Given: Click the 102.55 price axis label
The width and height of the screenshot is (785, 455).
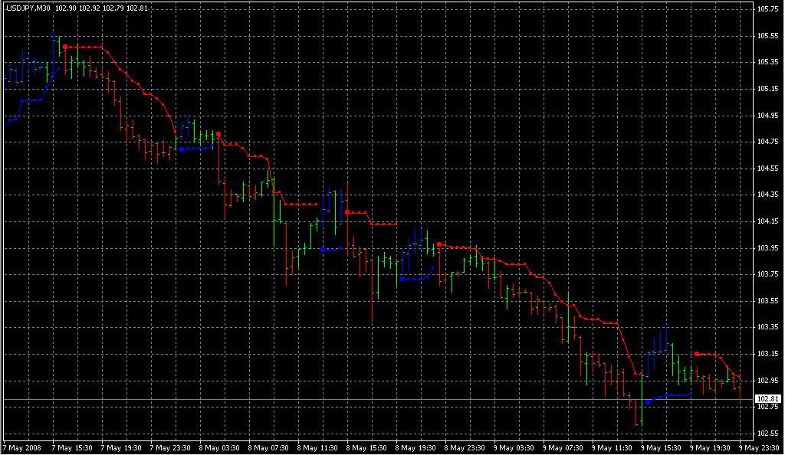Looking at the screenshot, I should point(768,434).
